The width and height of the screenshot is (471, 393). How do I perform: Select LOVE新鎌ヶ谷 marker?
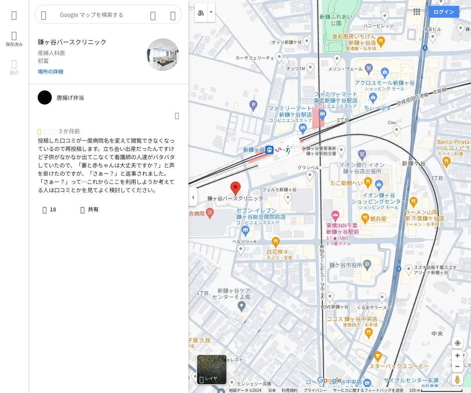[x=330, y=298]
